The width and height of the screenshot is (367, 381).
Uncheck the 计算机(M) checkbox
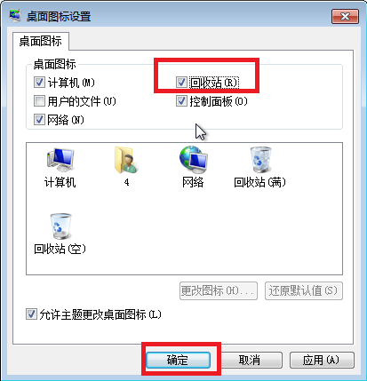pos(39,83)
